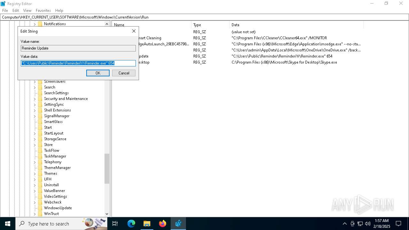Screen dimensions: 409x230
Task: Cancel the Edit String dialog
Action: coord(124,73)
